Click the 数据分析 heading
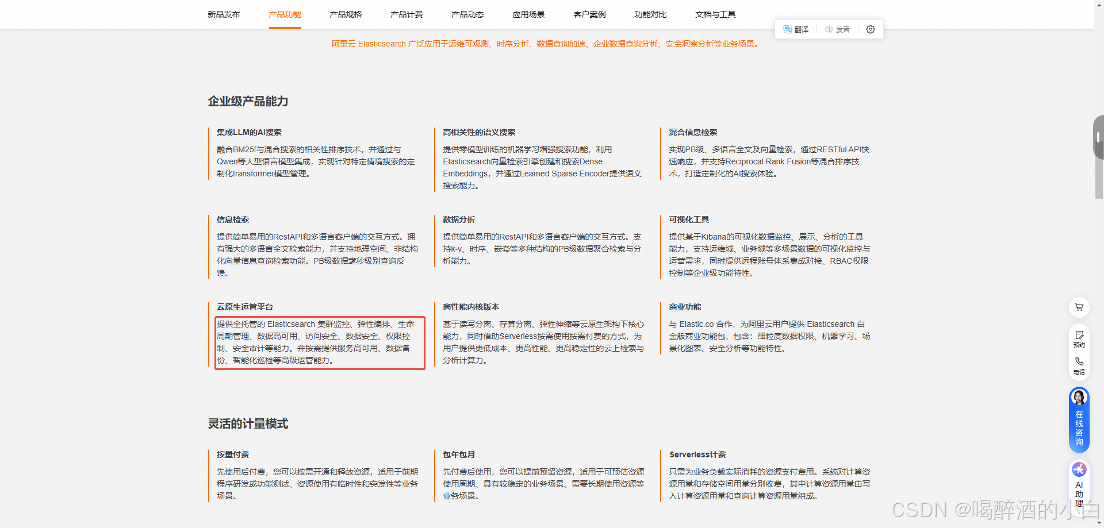 click(459, 219)
